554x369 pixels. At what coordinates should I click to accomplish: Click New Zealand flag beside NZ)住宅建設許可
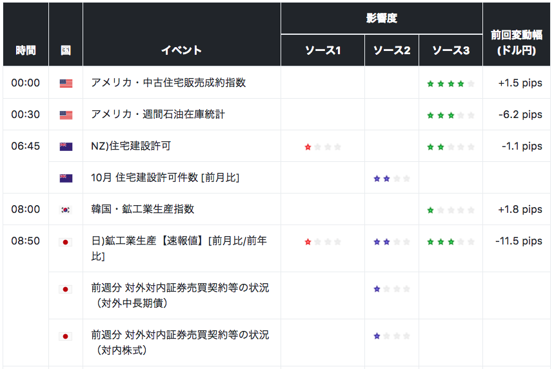coord(66,146)
